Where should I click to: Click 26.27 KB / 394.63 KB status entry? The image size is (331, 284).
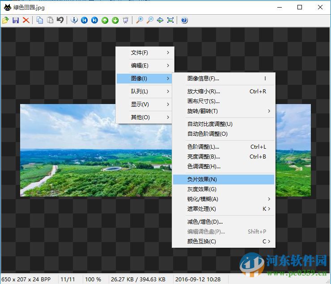pos(138,280)
